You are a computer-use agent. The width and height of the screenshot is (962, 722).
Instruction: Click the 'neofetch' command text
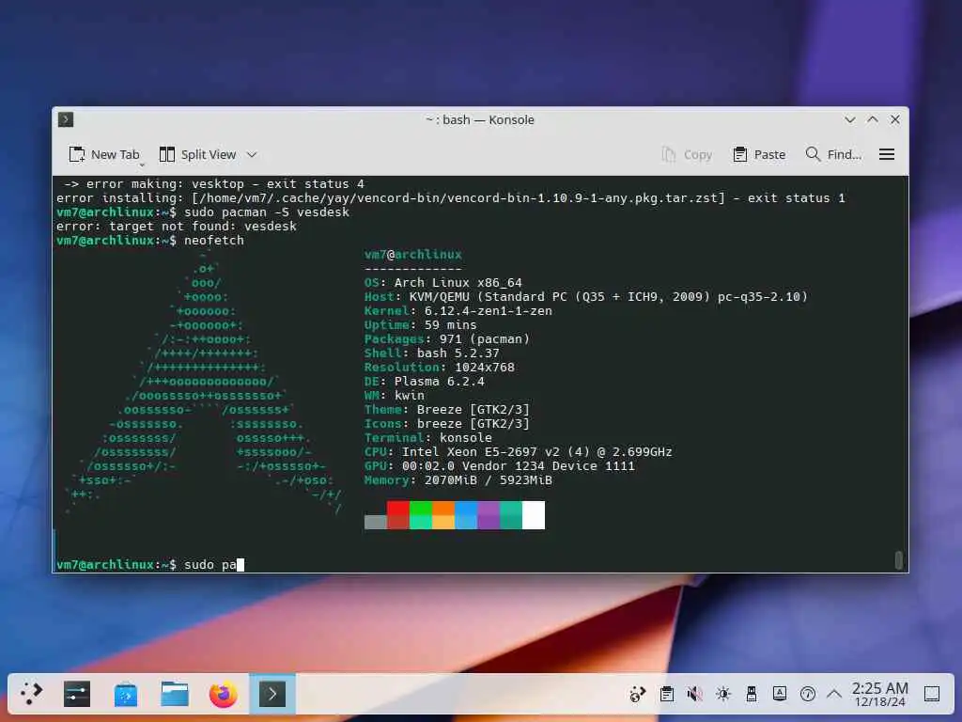[x=214, y=241]
